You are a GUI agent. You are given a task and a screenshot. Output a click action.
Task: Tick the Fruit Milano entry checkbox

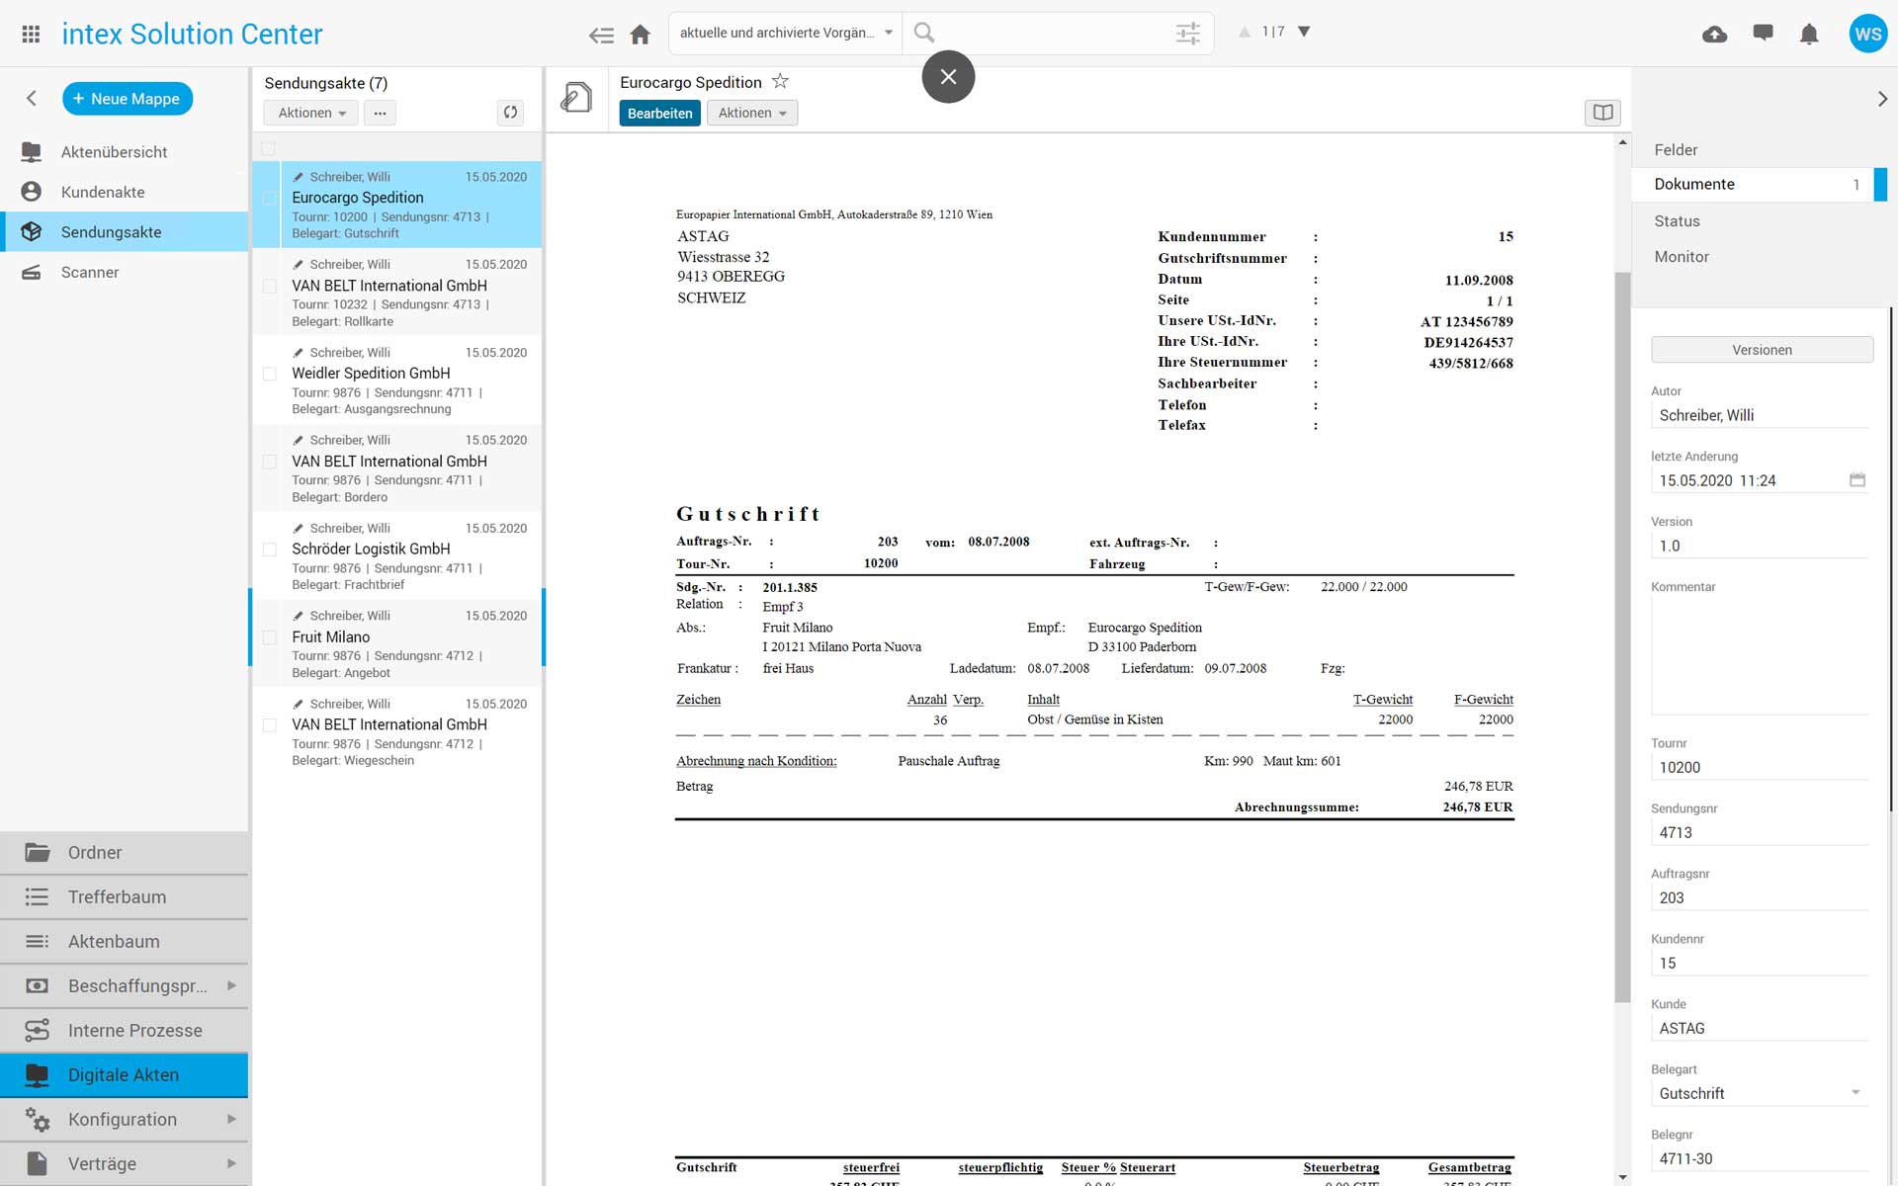click(269, 638)
